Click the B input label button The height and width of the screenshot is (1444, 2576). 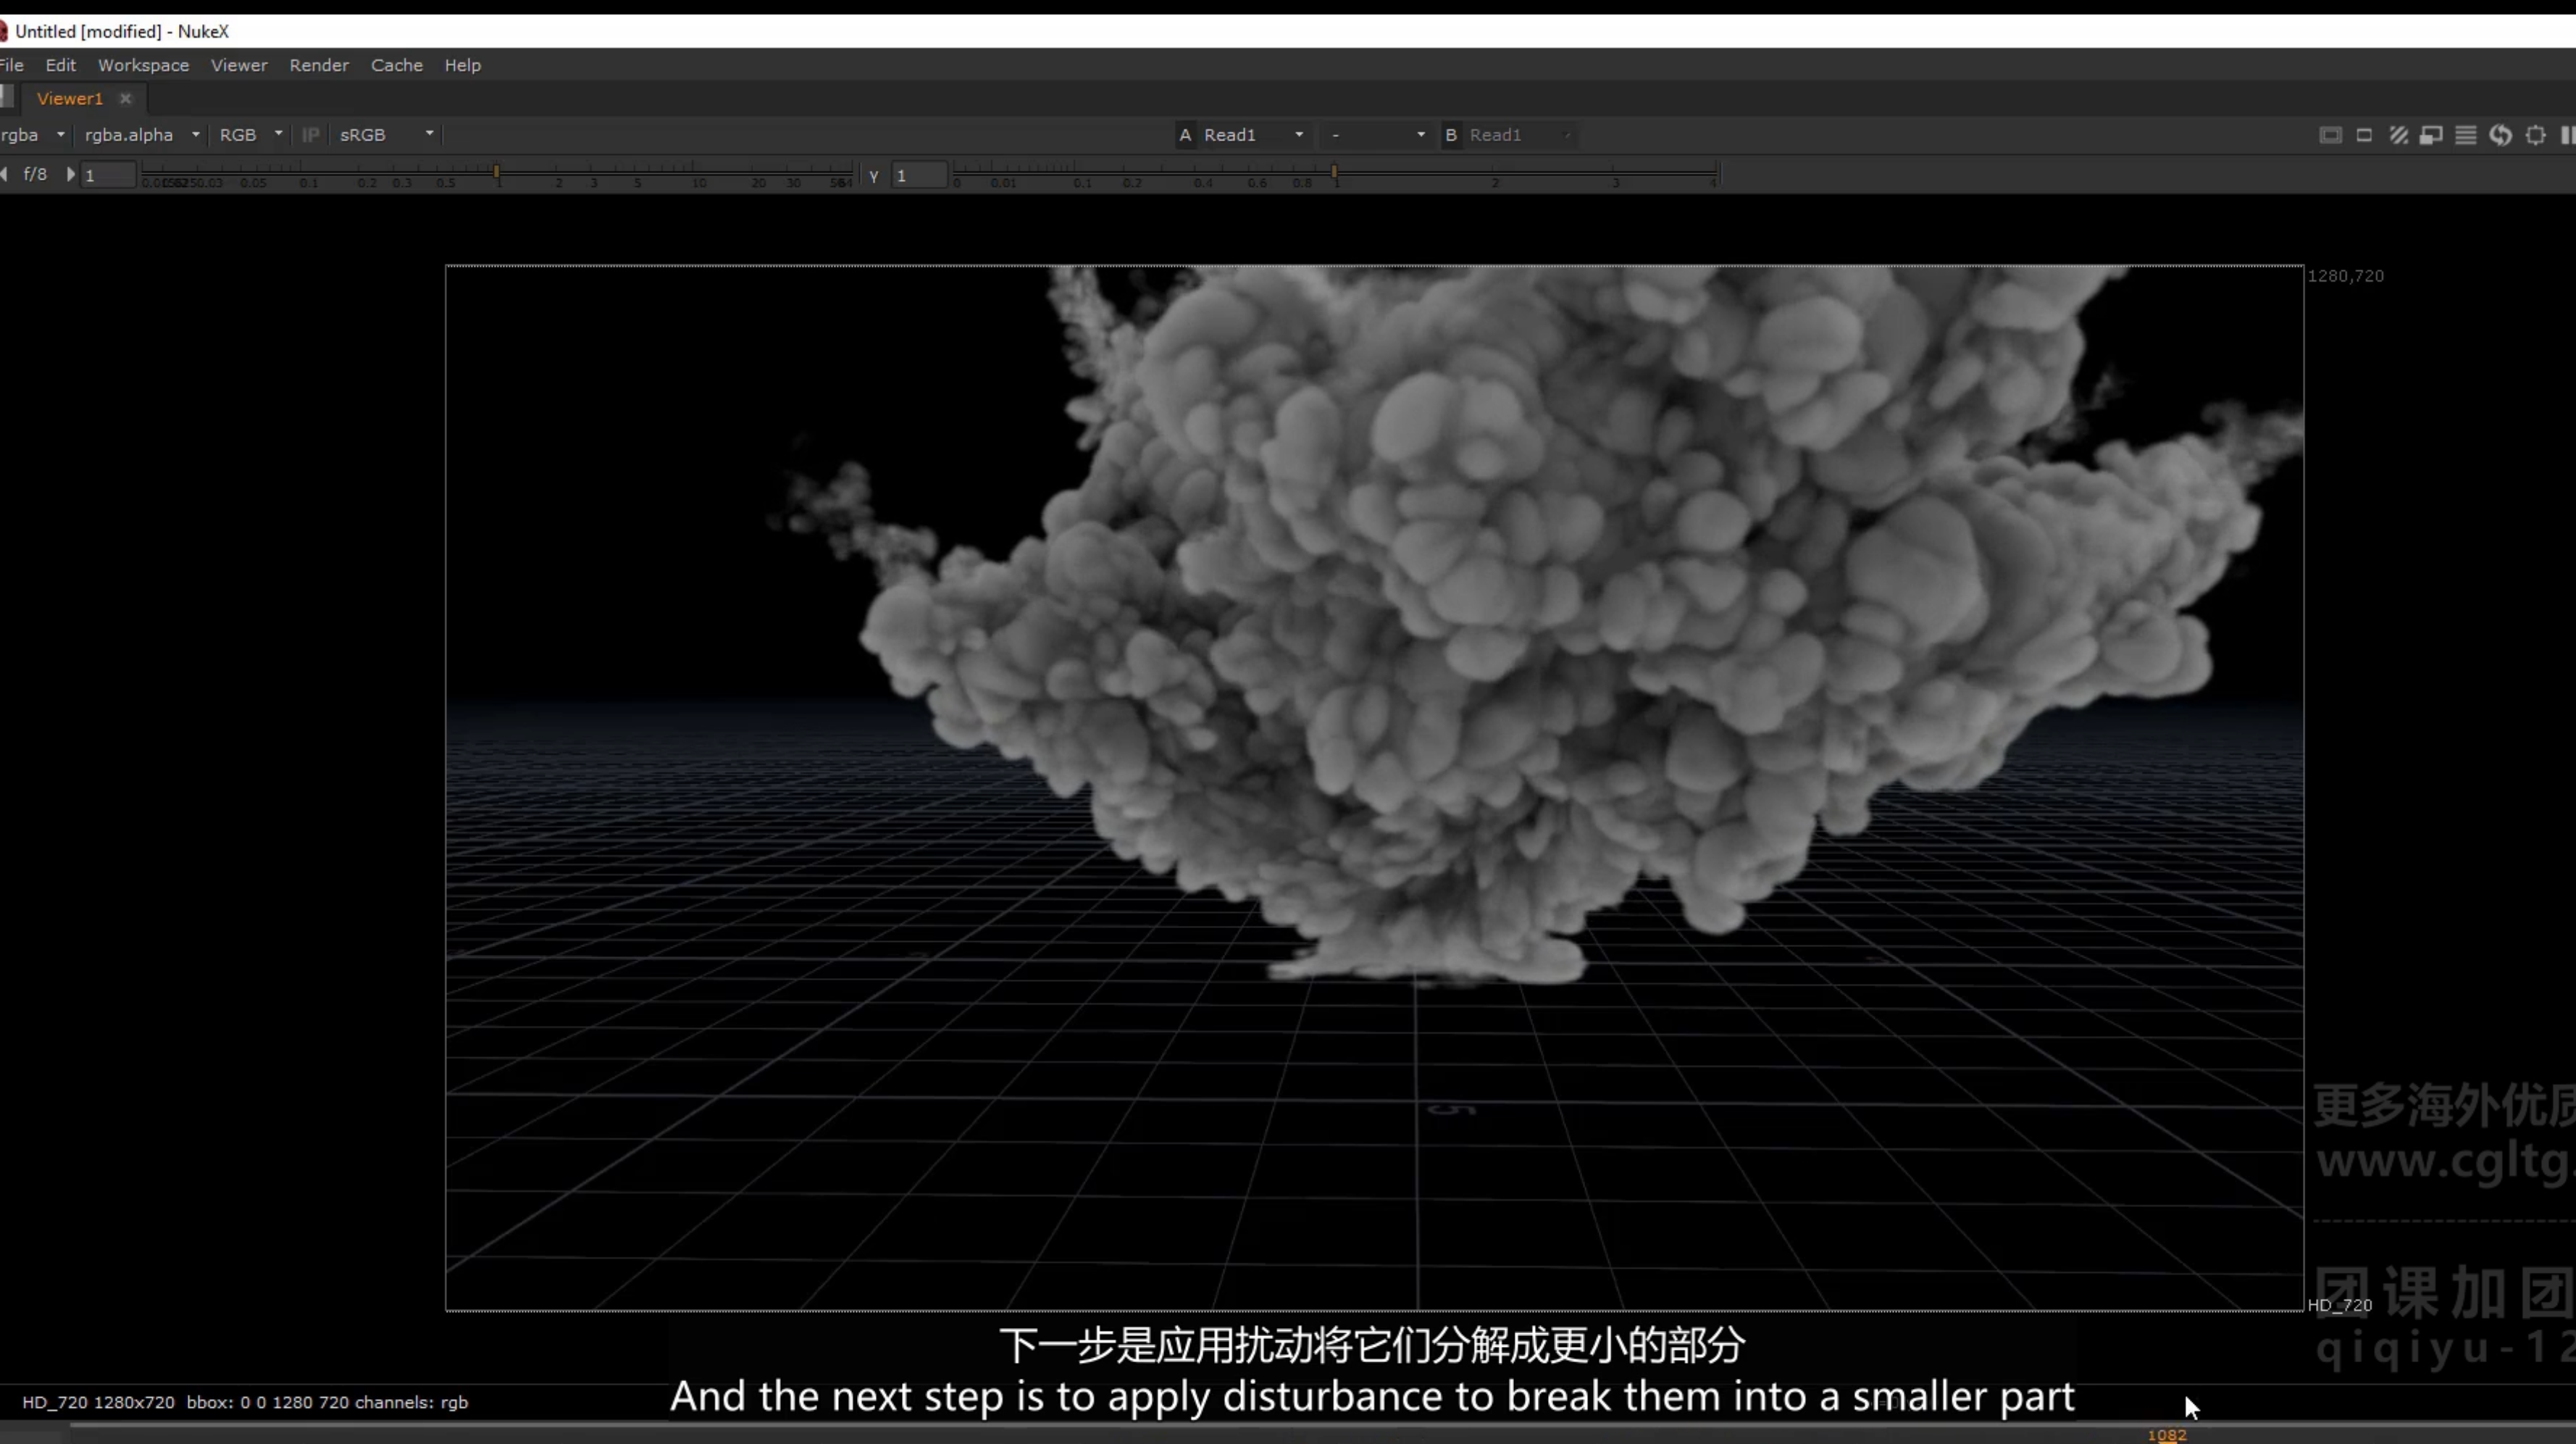coord(1450,135)
